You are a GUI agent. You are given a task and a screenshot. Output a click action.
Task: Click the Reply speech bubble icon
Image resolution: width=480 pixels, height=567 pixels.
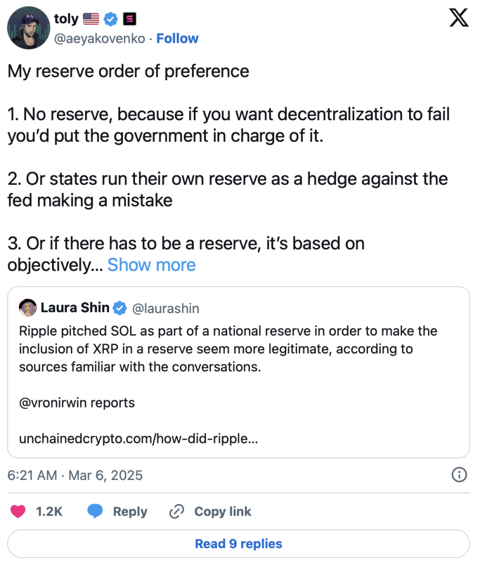(96, 512)
